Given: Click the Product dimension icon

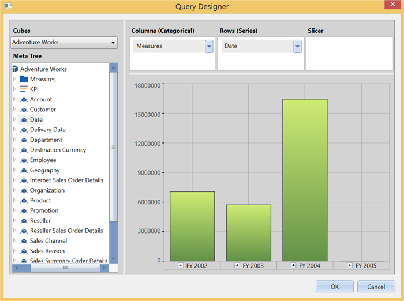Looking at the screenshot, I should (x=24, y=200).
